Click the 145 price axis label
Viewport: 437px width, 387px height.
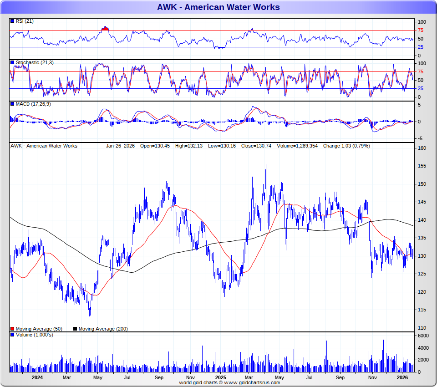tap(422, 202)
